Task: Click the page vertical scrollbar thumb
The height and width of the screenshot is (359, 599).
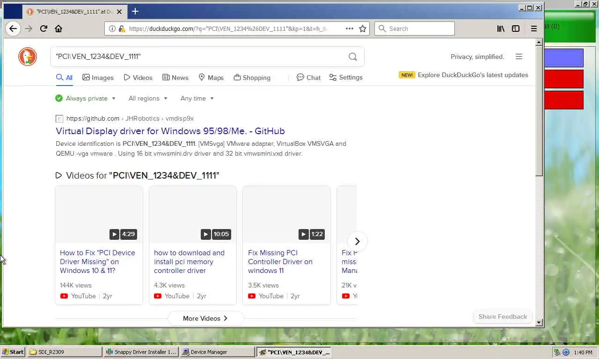Action: pyautogui.click(x=539, y=111)
